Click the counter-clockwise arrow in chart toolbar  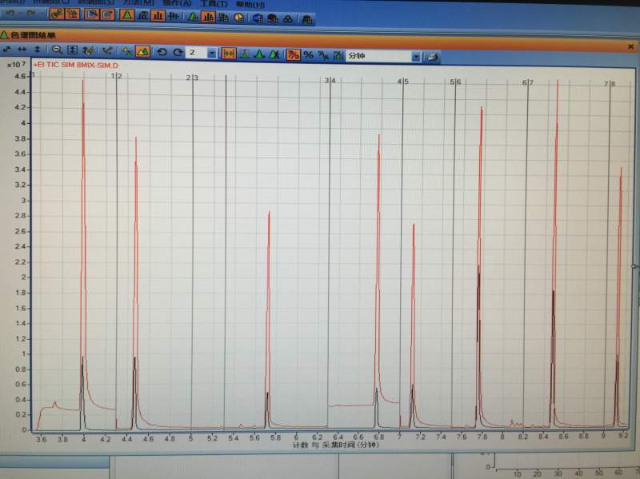[162, 52]
